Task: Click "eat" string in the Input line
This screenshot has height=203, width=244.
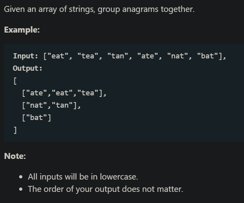Action: (58, 56)
